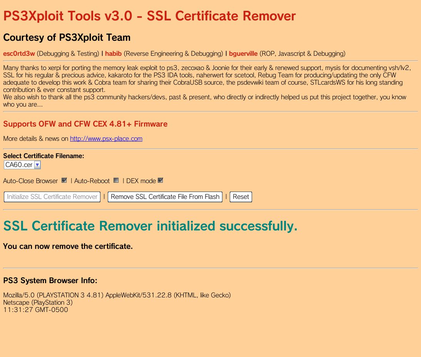The width and height of the screenshot is (421, 357).
Task: Click the Auto-Reboot label text
Action: [92, 181]
